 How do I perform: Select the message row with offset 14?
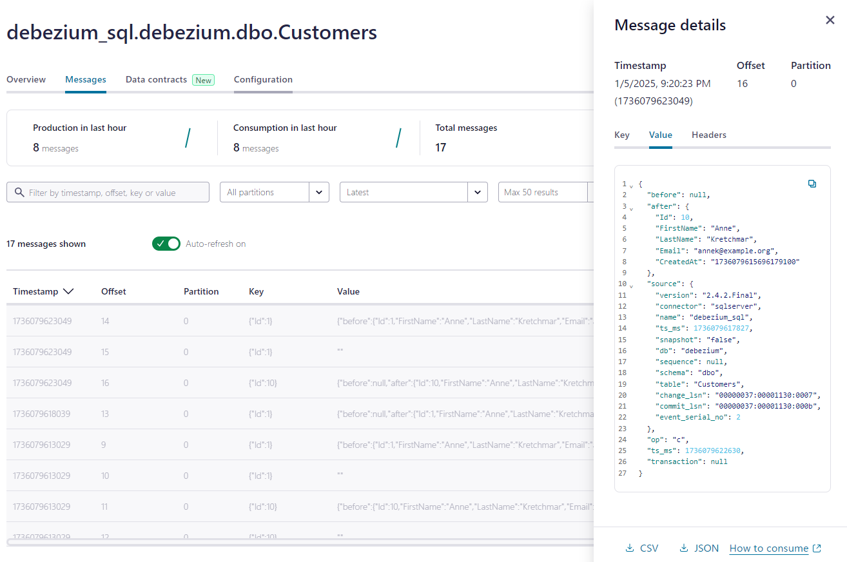(300, 321)
